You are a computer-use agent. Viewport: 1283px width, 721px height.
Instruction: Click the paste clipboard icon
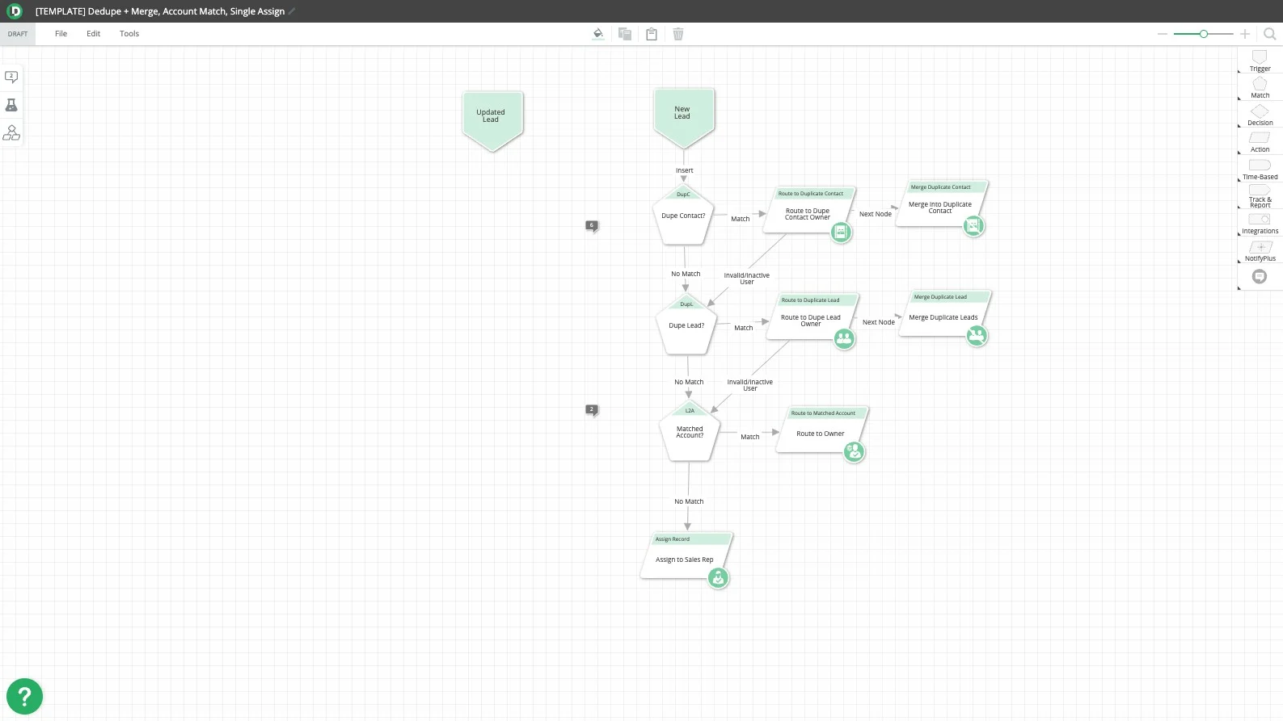[x=652, y=34]
